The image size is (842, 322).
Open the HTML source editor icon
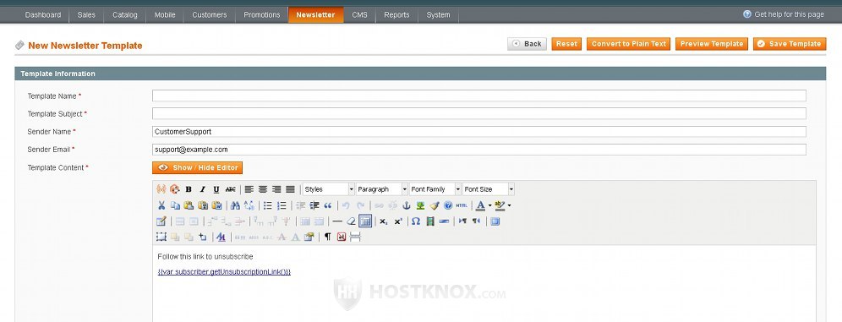462,205
